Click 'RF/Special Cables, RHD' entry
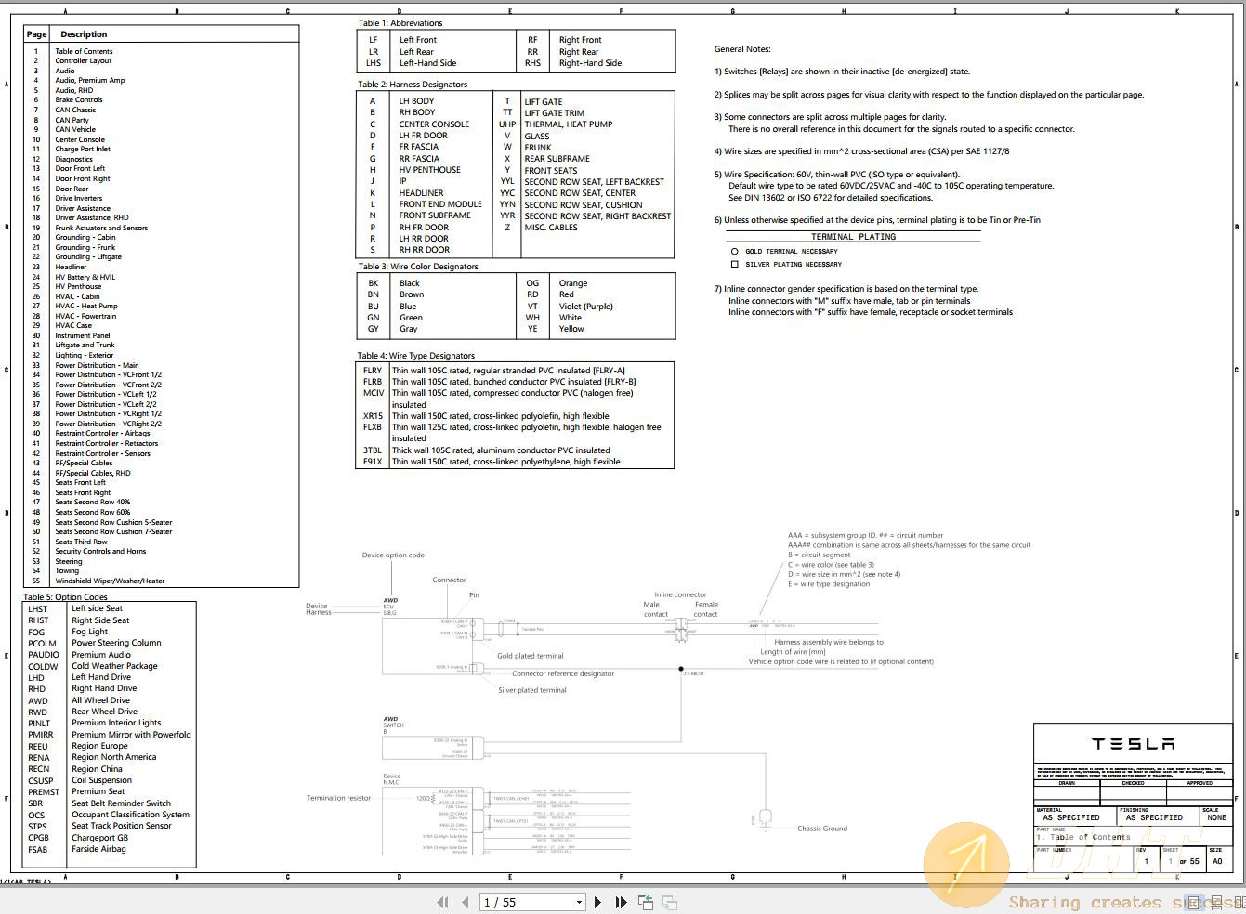 (93, 473)
